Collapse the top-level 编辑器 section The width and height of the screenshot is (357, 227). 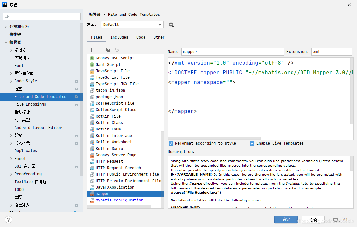coord(6,42)
